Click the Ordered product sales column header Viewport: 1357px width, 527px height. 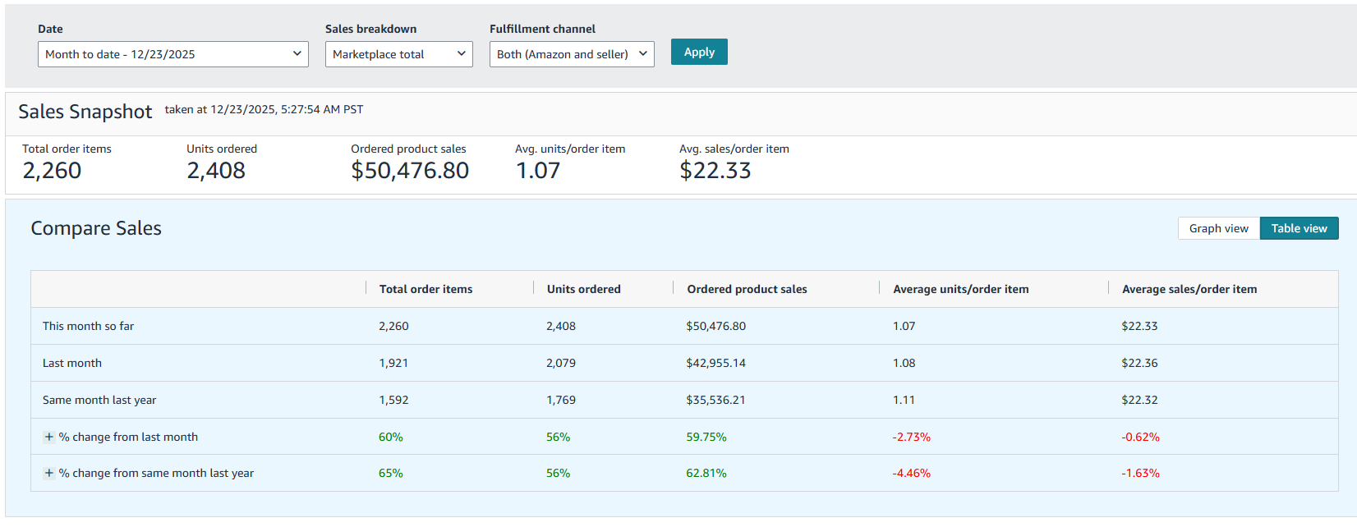click(747, 289)
